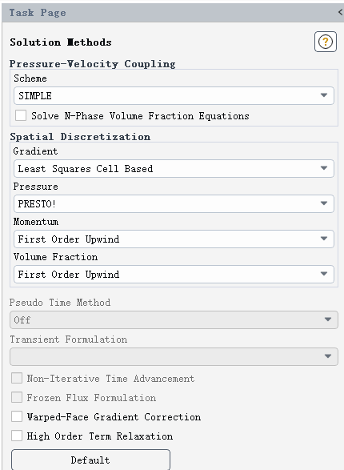
Task: Open the Solution Methods help icon
Action: tap(326, 42)
